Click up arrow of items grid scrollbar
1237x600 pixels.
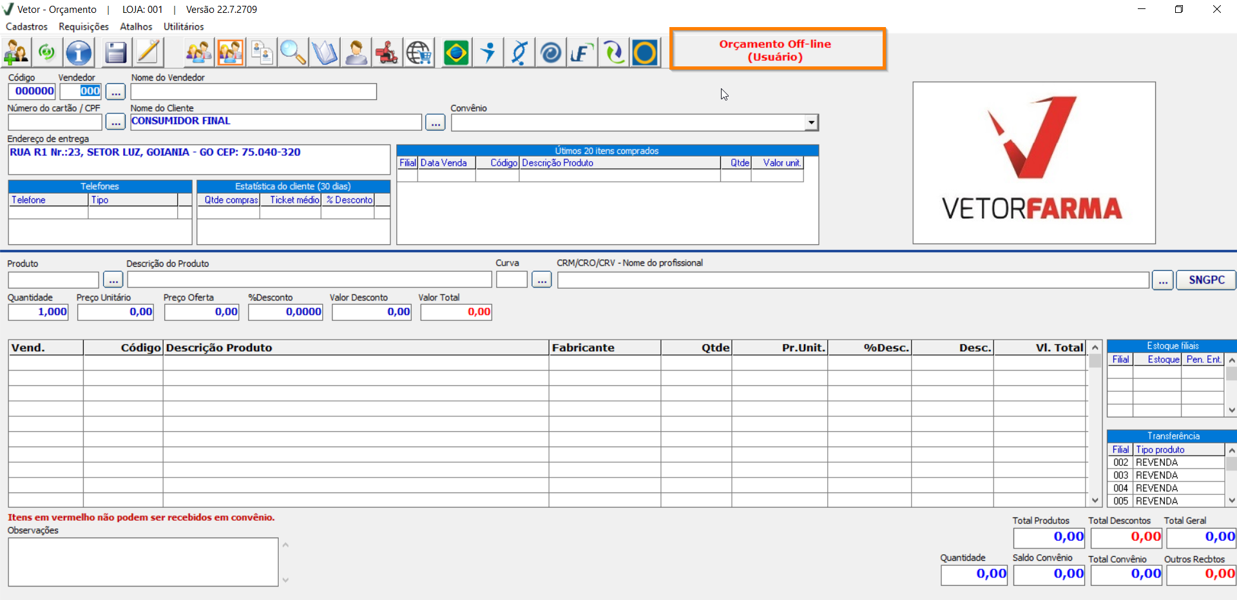click(x=1095, y=347)
